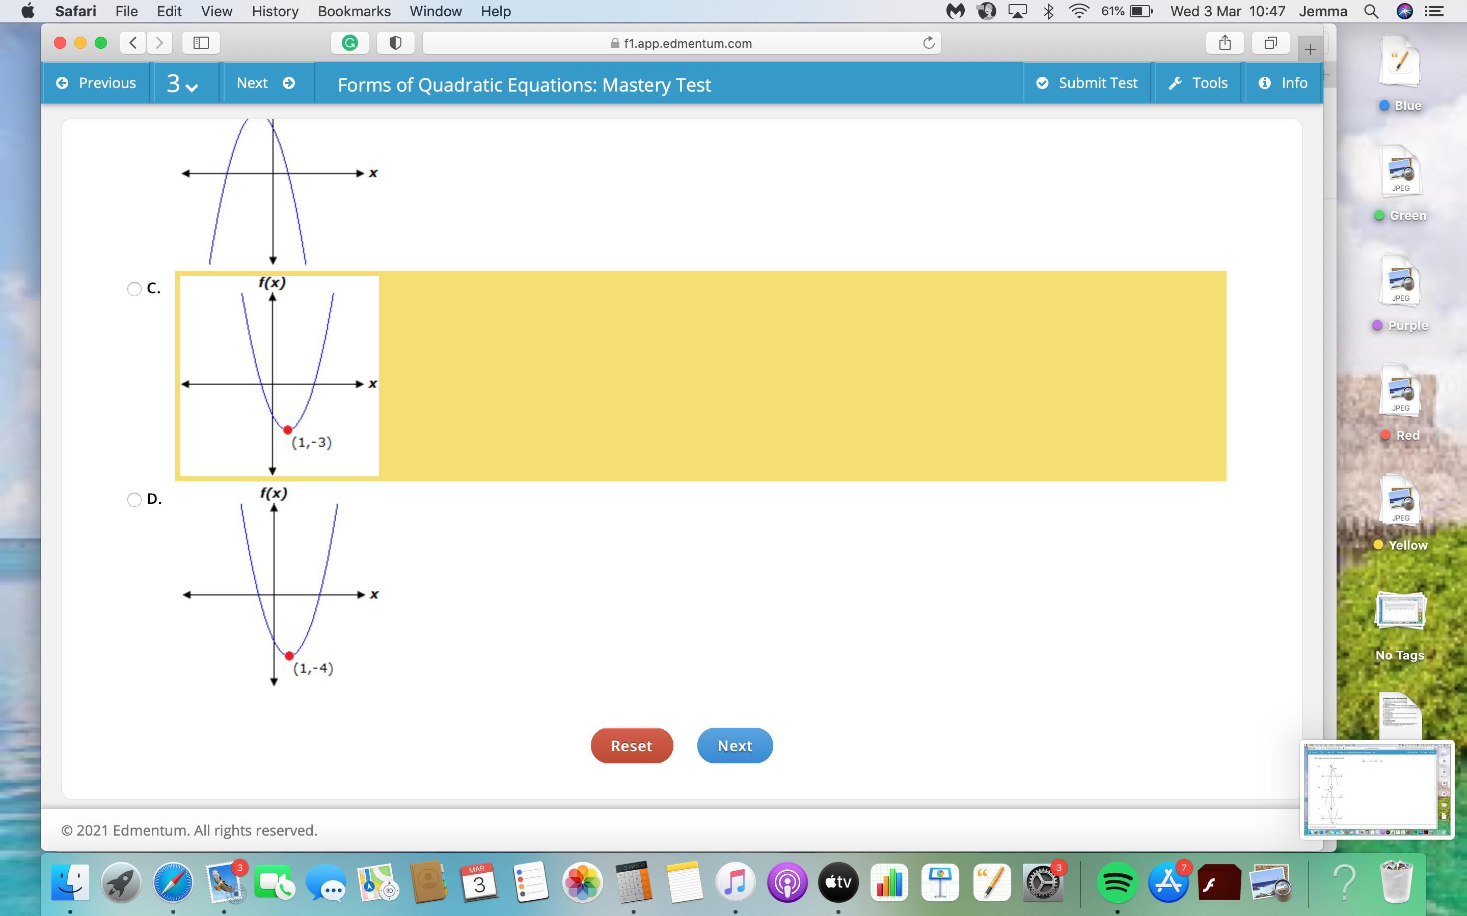Click the screenshot preview thumbnail

pyautogui.click(x=1376, y=789)
